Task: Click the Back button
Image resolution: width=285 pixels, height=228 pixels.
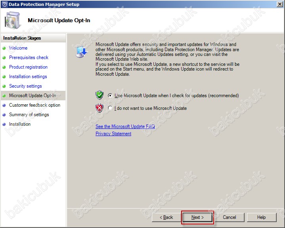Action: (166, 217)
